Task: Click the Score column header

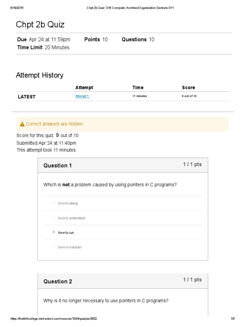Action: (x=188, y=87)
